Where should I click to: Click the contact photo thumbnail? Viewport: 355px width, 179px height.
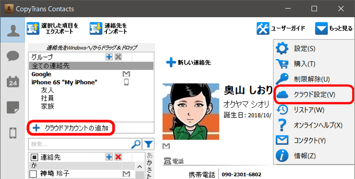pos(191,111)
